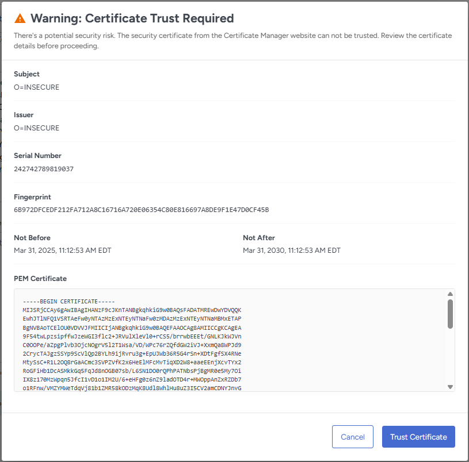Click the PEM box scroll down arrow

pyautogui.click(x=450, y=387)
